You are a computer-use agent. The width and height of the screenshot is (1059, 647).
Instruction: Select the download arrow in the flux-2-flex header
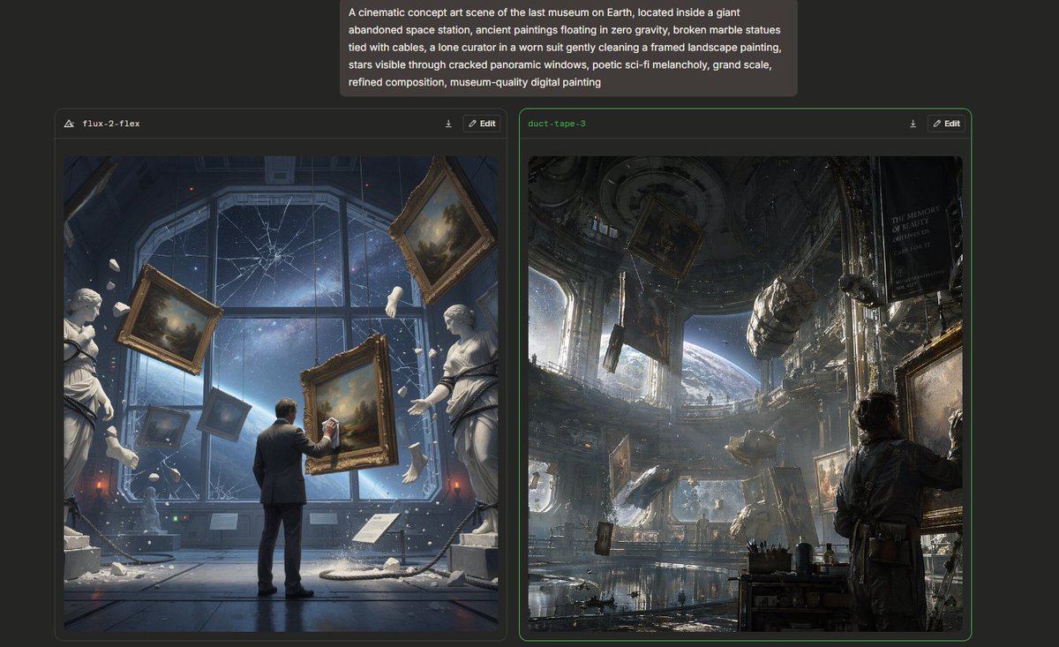click(449, 124)
